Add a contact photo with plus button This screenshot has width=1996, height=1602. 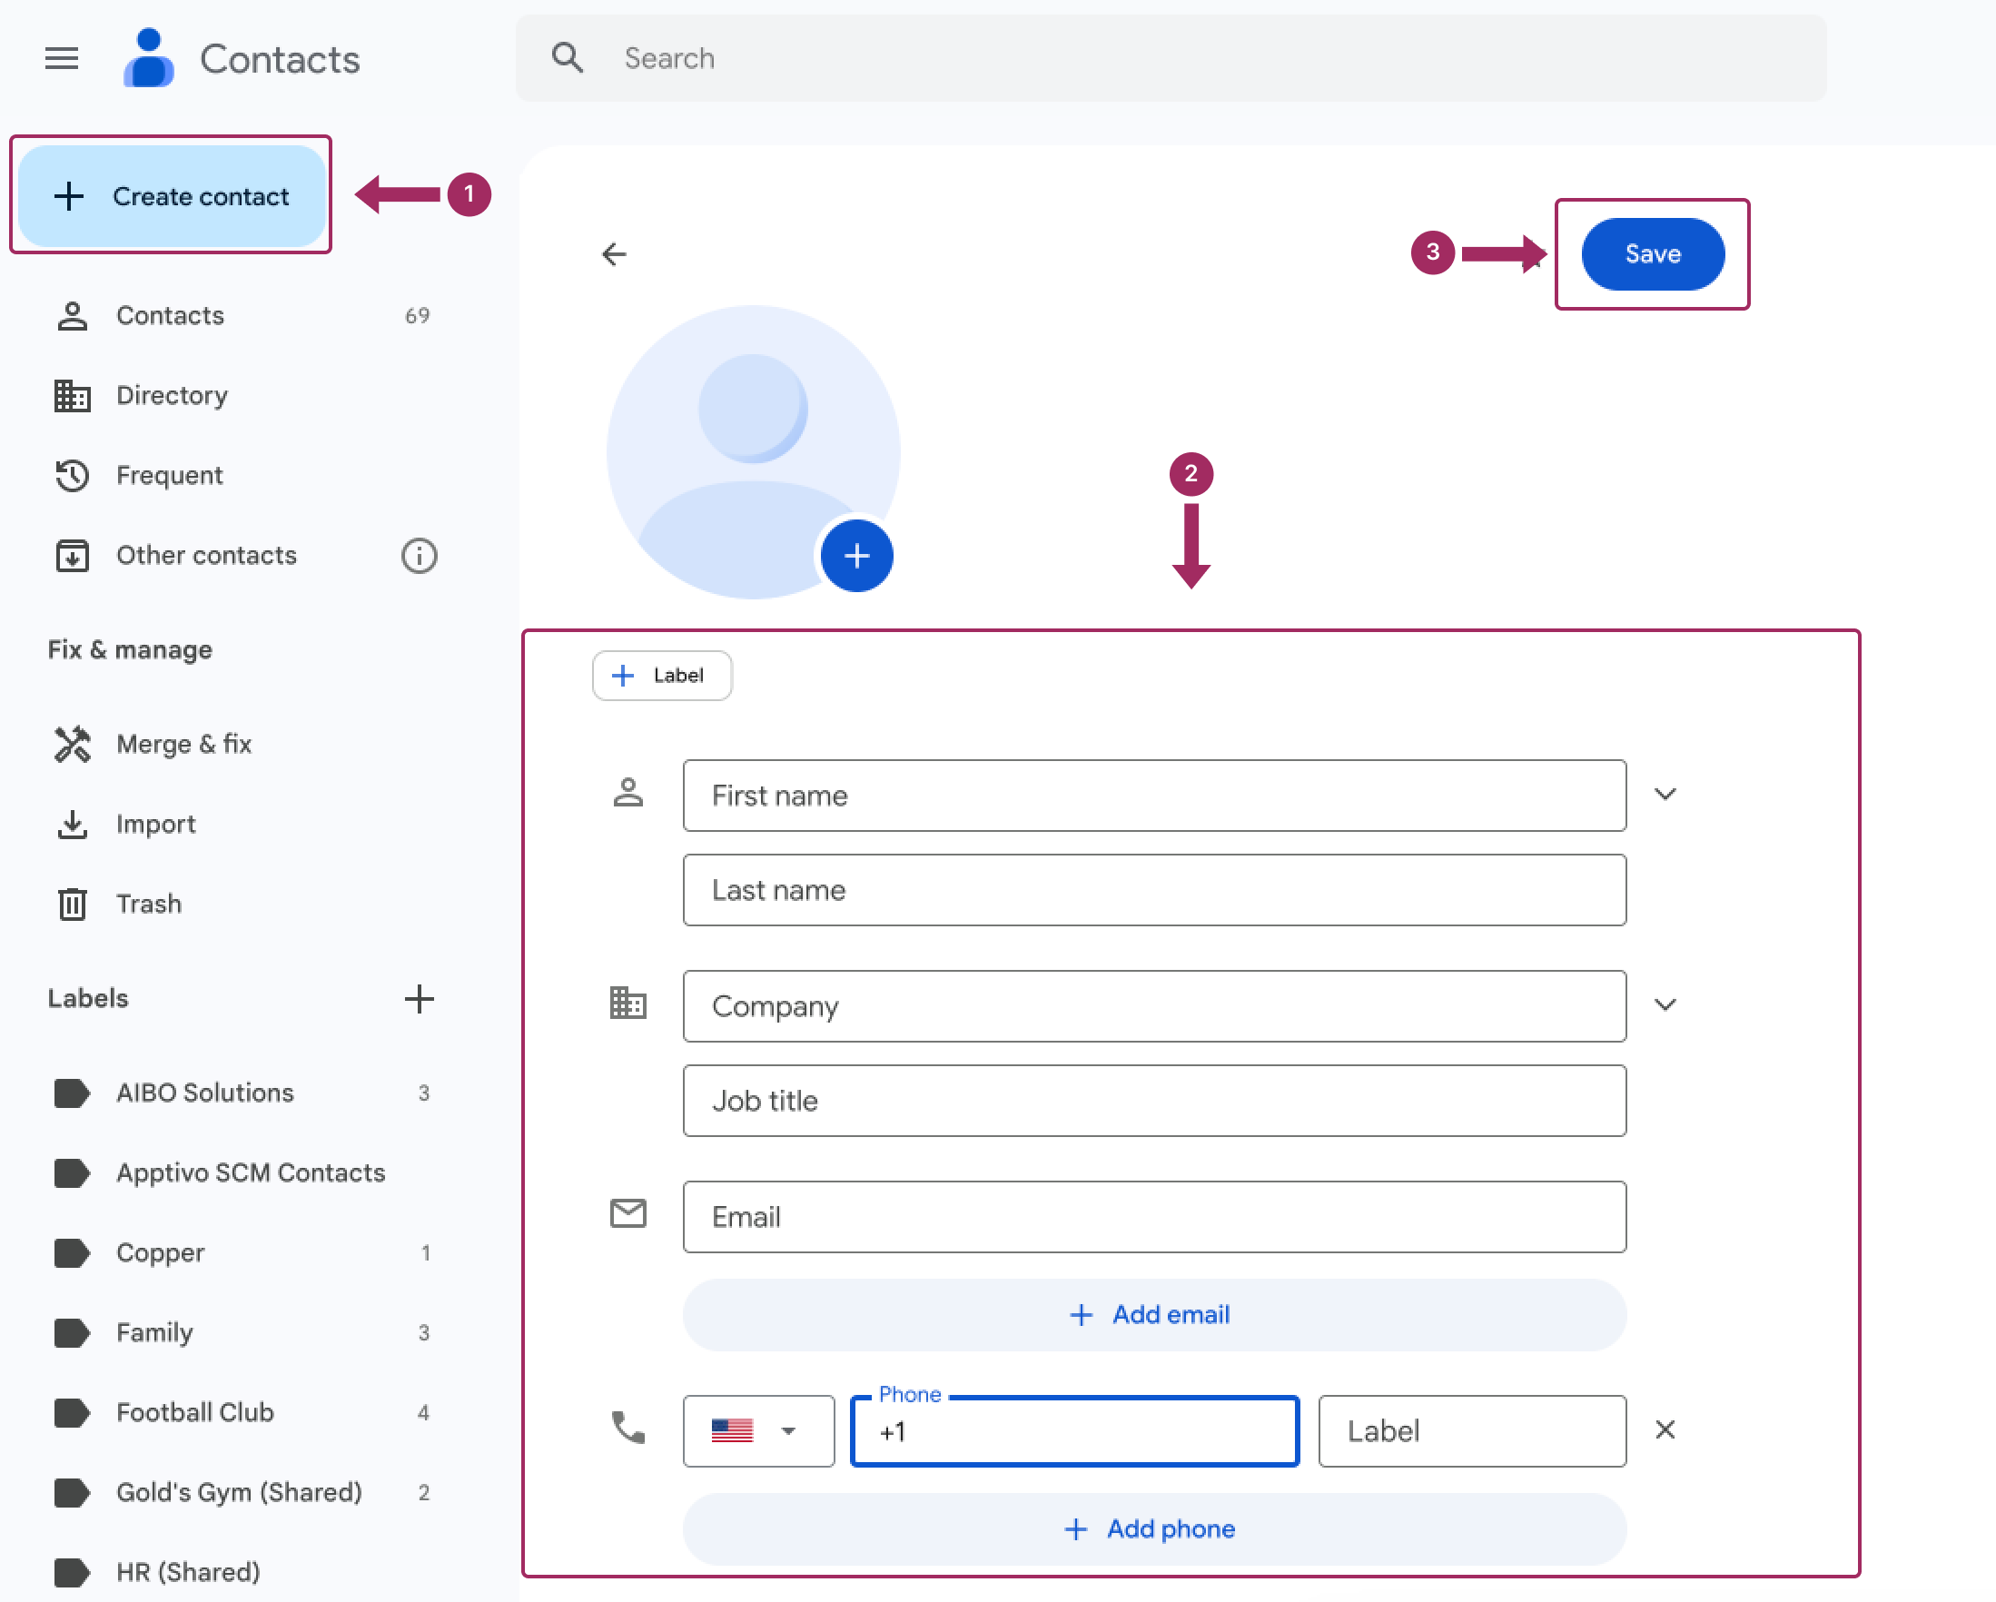(856, 556)
